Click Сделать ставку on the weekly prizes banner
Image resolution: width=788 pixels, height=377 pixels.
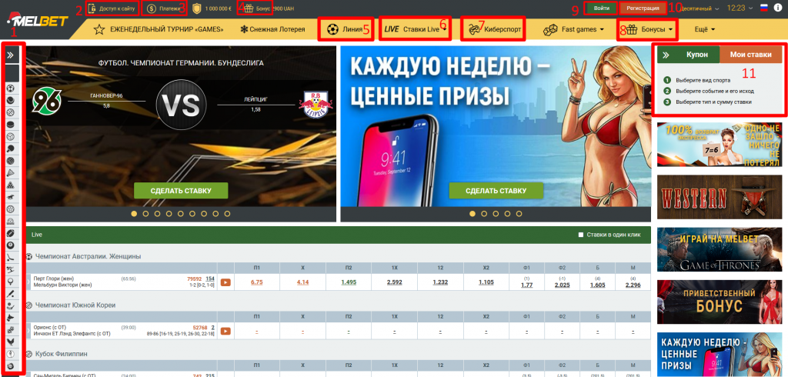point(496,191)
